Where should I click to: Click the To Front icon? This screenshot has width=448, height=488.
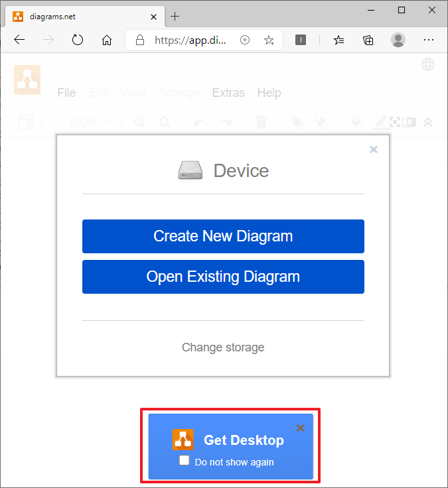coord(296,122)
